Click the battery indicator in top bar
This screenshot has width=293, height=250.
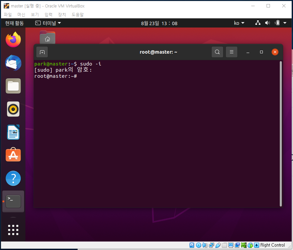[277, 23]
